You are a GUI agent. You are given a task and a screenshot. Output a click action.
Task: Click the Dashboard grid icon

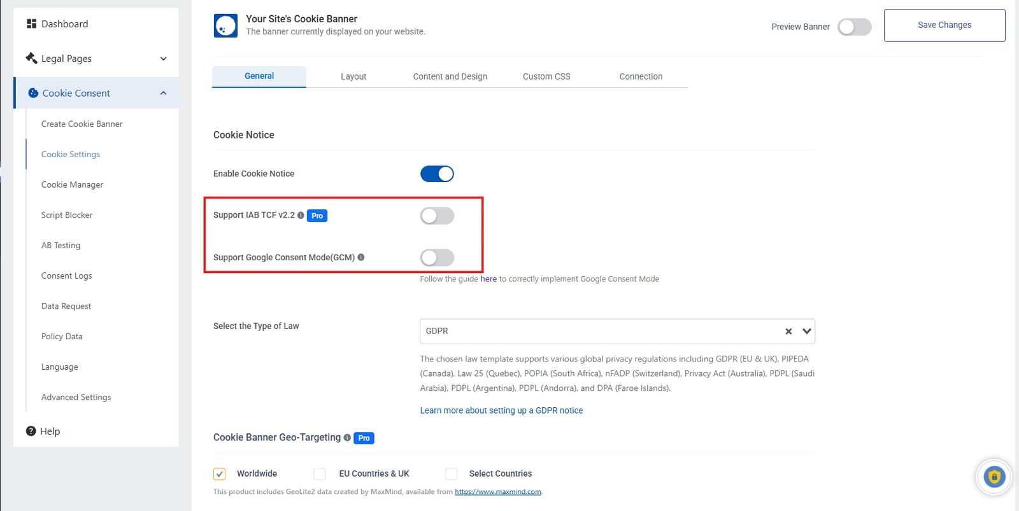31,24
